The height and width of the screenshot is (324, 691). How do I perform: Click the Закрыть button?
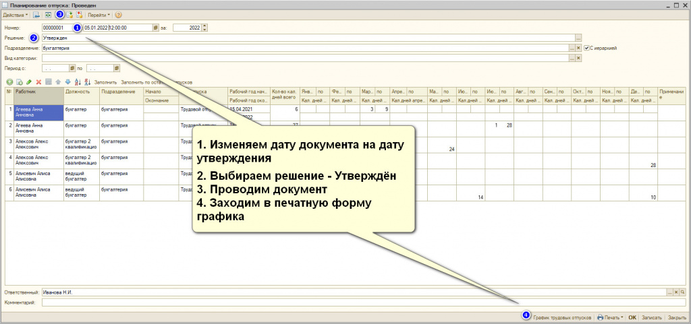677,317
